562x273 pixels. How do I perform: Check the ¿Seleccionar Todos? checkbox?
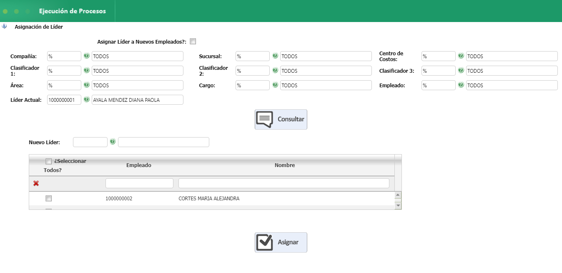point(48,161)
